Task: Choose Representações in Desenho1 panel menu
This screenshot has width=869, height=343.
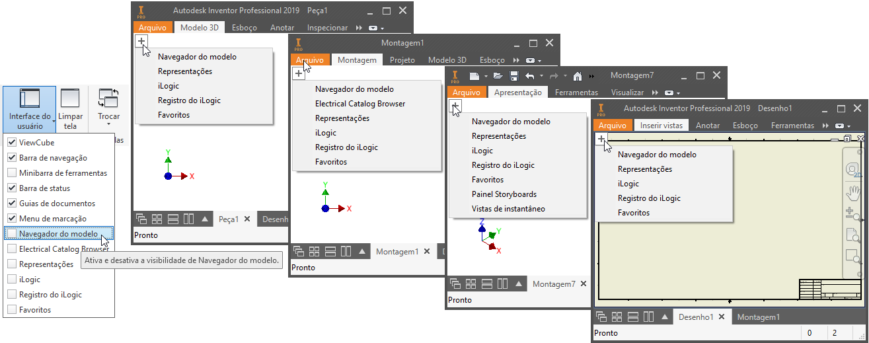Action: 645,169
